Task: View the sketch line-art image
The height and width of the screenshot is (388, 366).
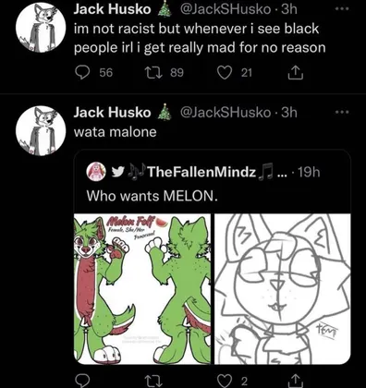Action: pyautogui.click(x=283, y=289)
